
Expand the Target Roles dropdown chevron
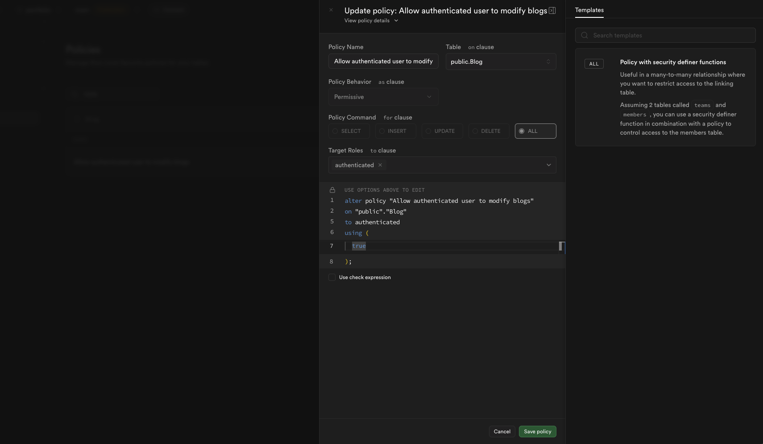point(549,165)
